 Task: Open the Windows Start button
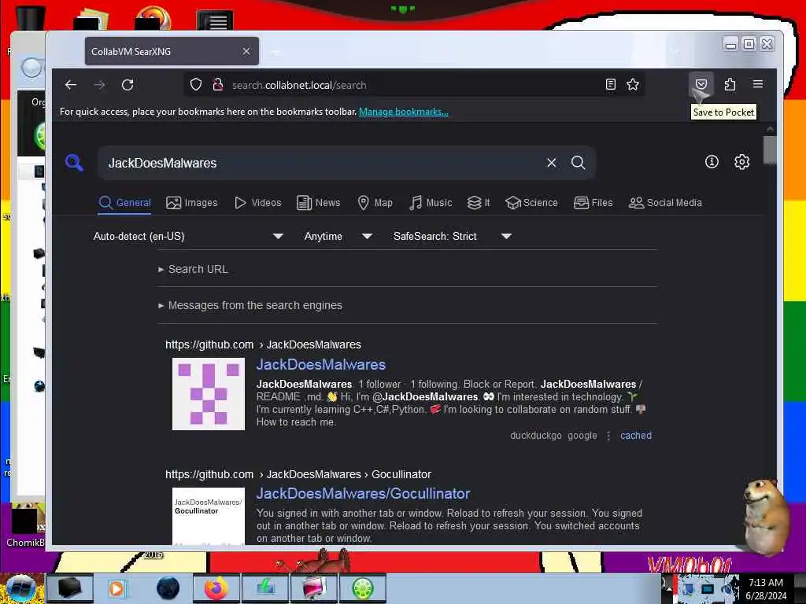tap(21, 588)
